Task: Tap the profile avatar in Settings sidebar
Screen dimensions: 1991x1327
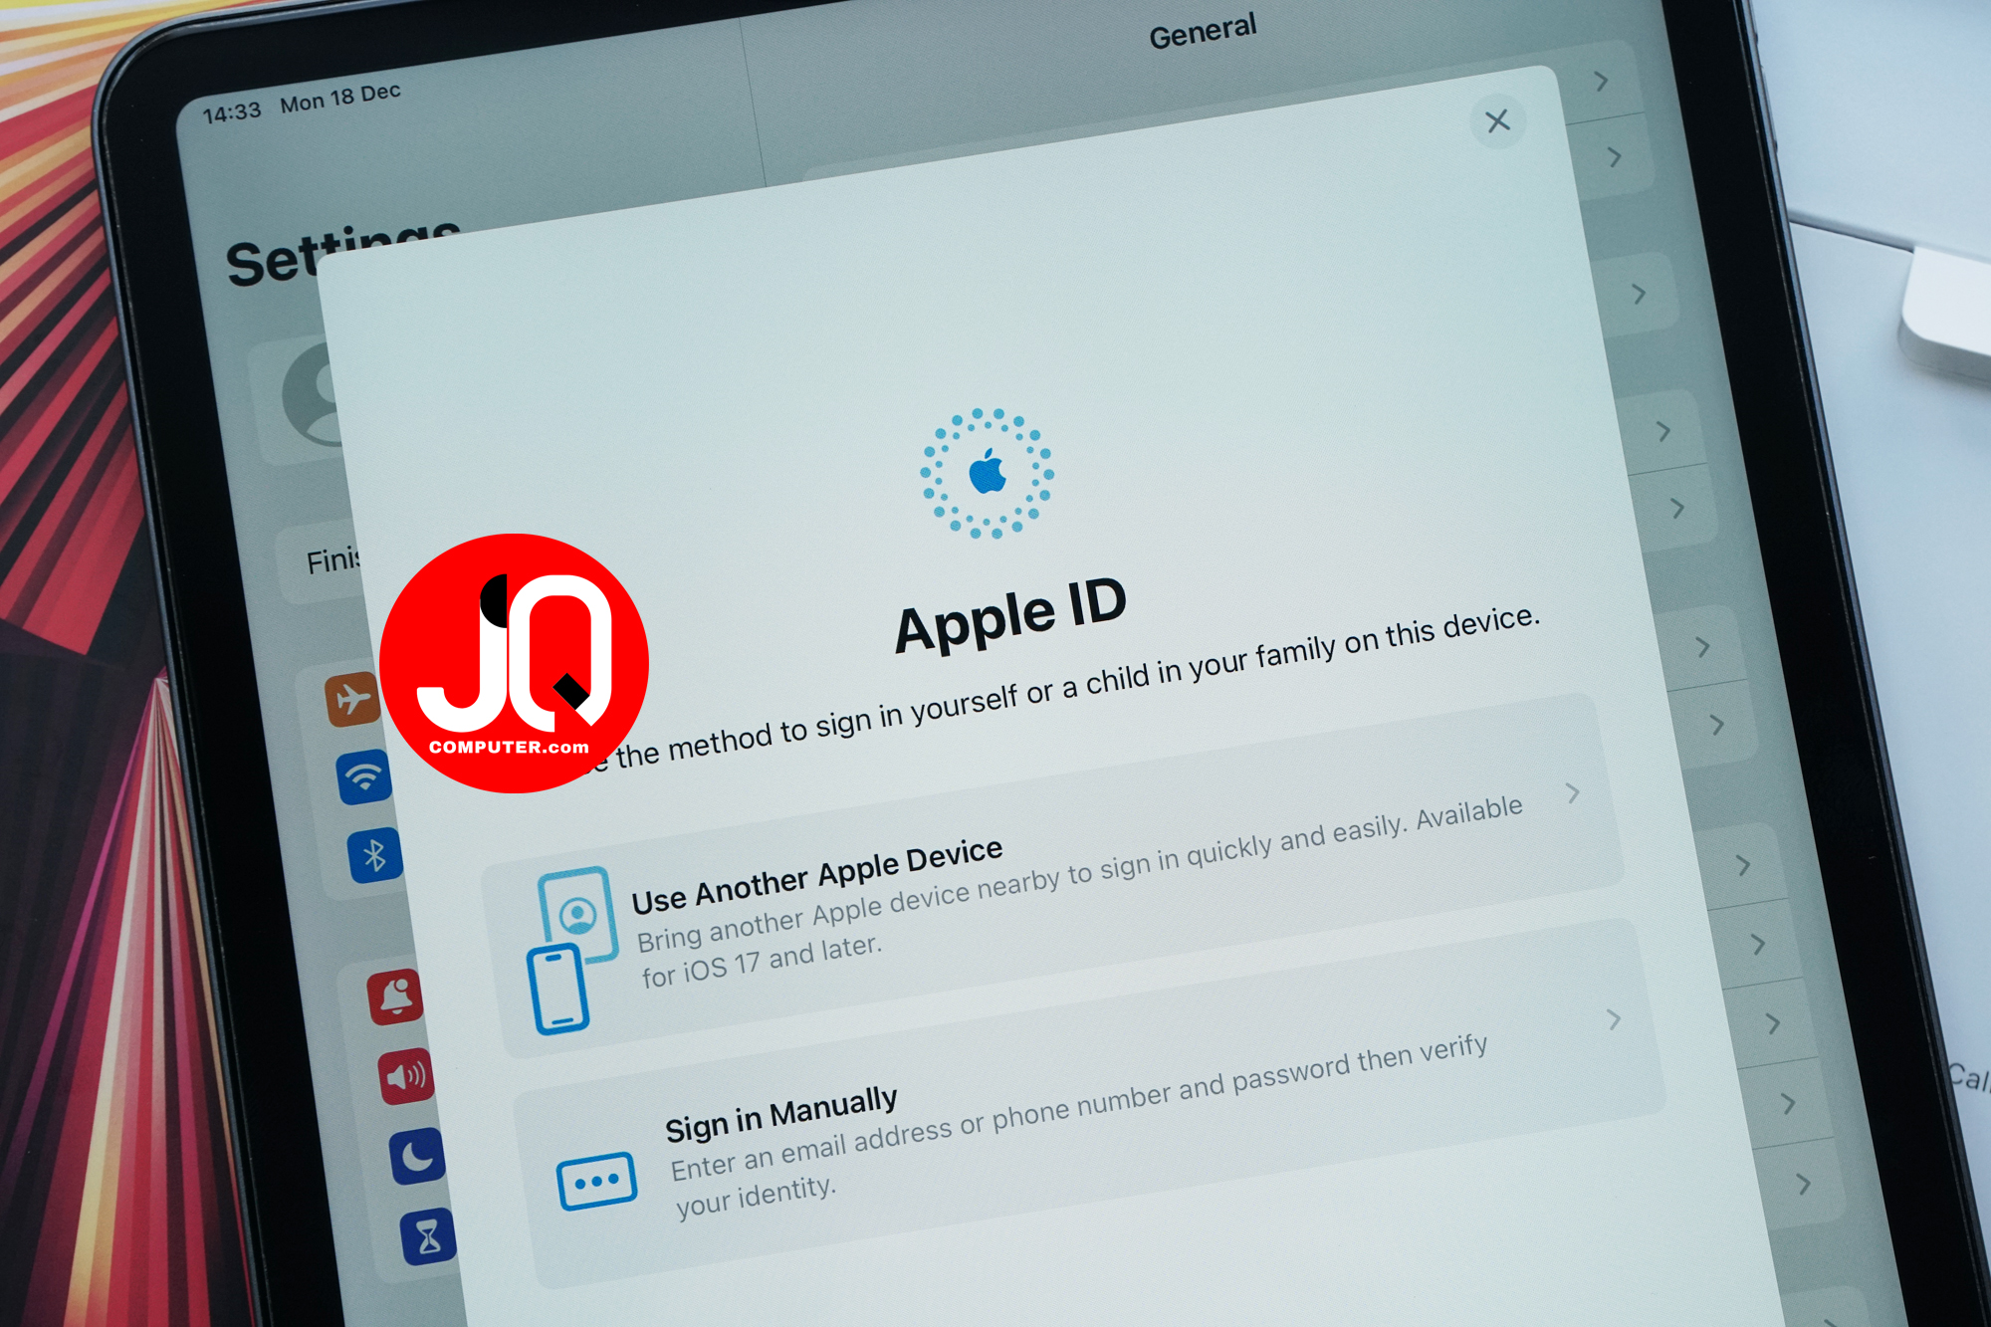Action: (x=312, y=396)
